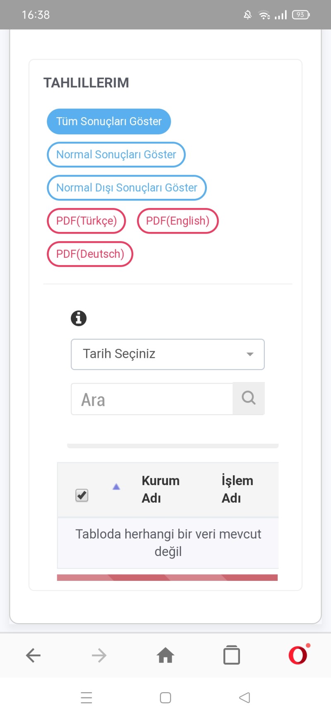
Task: Tap the browser forward arrow
Action: click(99, 655)
